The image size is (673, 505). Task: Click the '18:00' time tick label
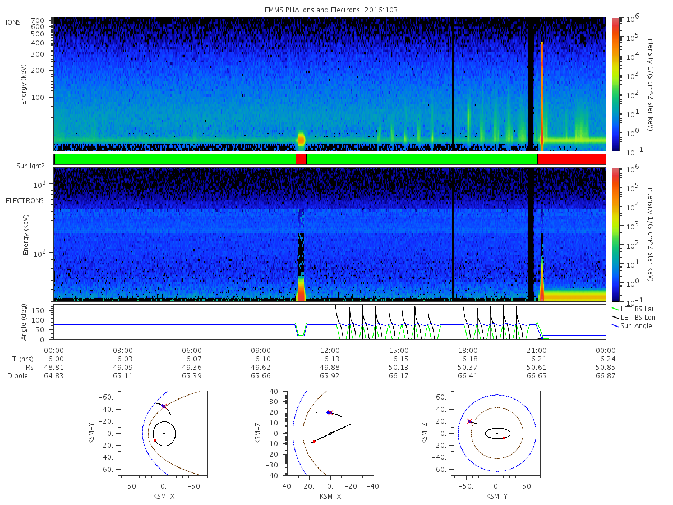(x=468, y=350)
